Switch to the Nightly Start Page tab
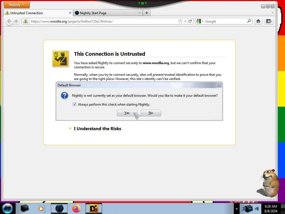The height and width of the screenshot is (214, 285). [x=108, y=13]
